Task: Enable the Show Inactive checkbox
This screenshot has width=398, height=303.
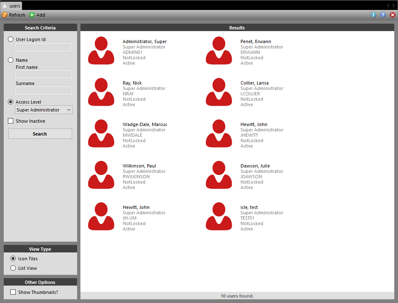Action: point(11,121)
